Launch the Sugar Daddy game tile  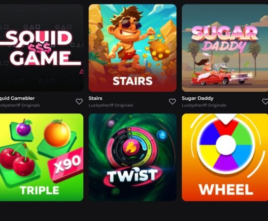coord(225,48)
